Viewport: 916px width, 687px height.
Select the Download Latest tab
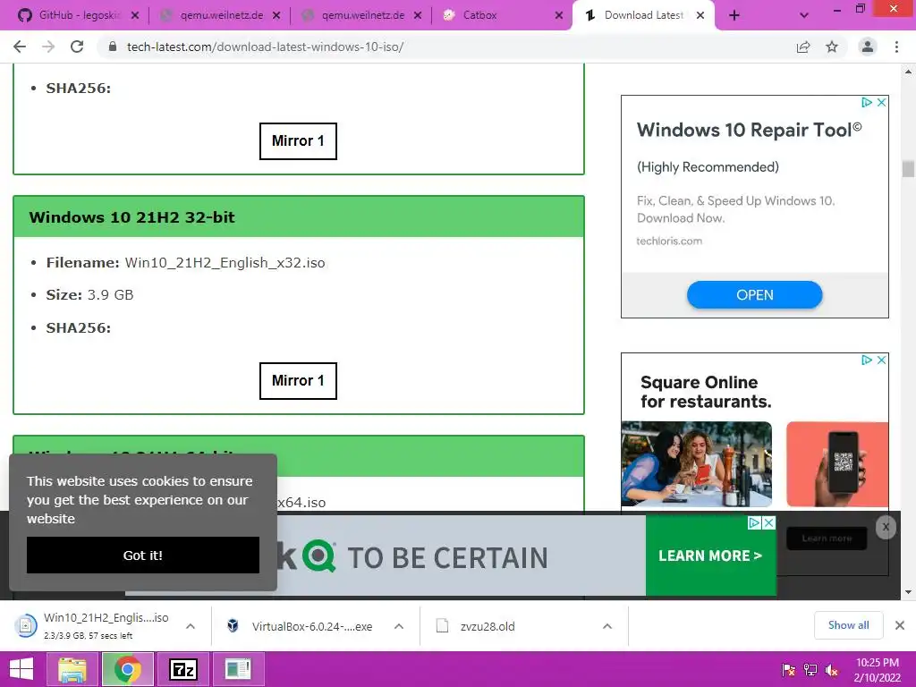coord(642,15)
